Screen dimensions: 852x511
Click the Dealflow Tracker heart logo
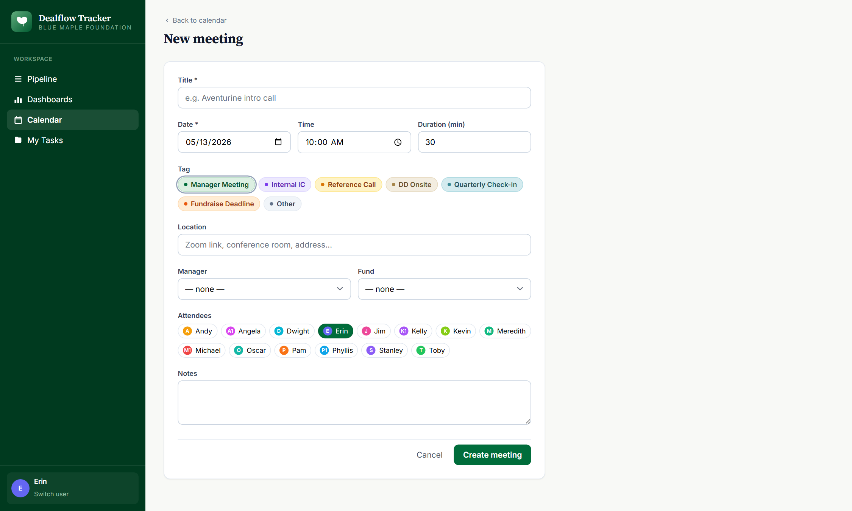pos(22,22)
